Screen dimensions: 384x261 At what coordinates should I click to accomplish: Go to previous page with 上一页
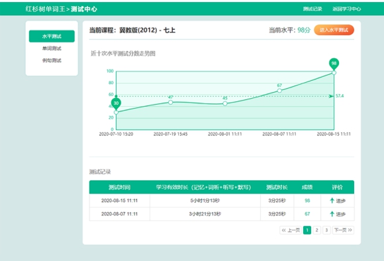click(291, 230)
